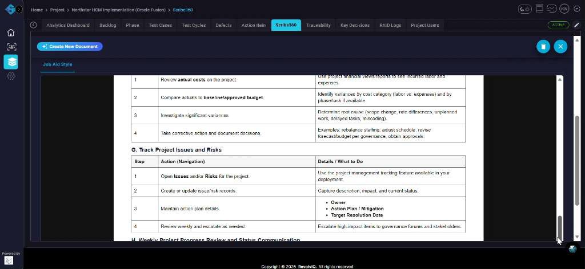Switch to the Traceability tab
585x269 pixels.
pos(318,25)
